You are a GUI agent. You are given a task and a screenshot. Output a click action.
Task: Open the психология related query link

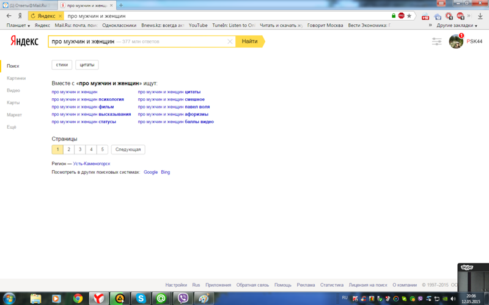(x=87, y=99)
